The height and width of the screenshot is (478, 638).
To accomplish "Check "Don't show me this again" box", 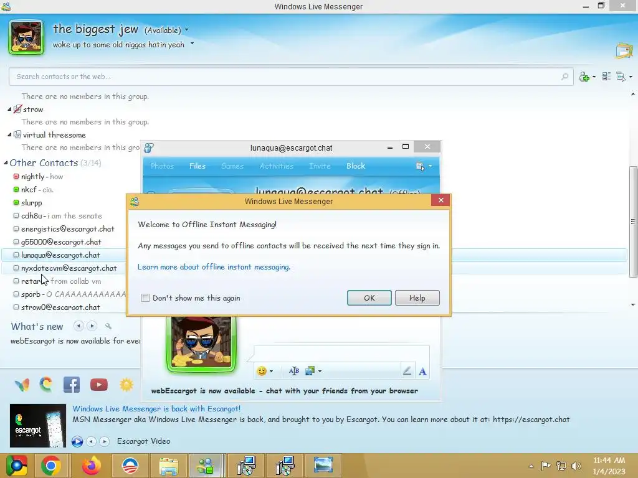I will (145, 298).
